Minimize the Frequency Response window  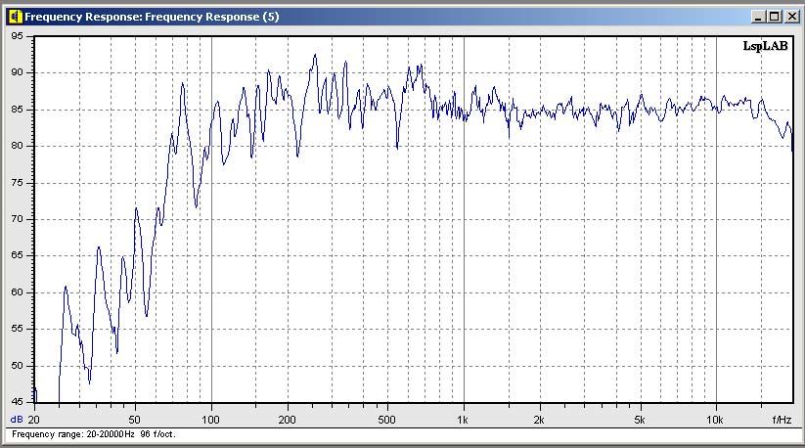[758, 17]
